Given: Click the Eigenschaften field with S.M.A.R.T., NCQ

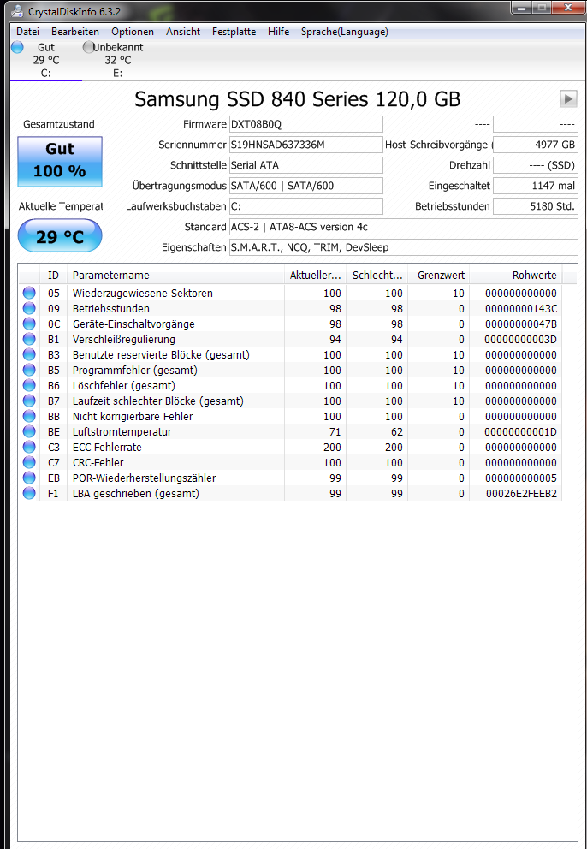Looking at the screenshot, I should (403, 247).
